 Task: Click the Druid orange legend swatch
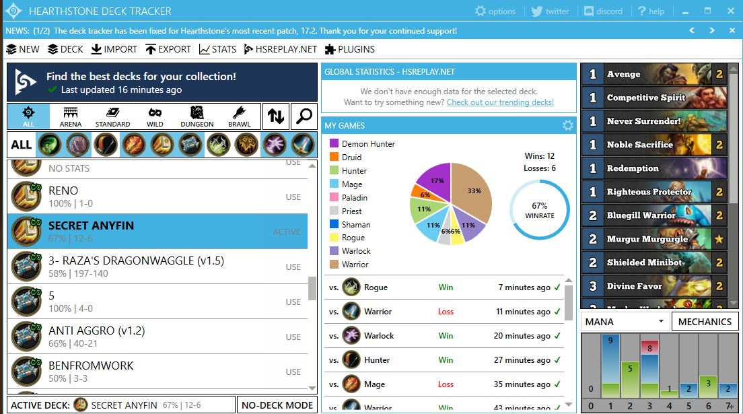click(334, 157)
